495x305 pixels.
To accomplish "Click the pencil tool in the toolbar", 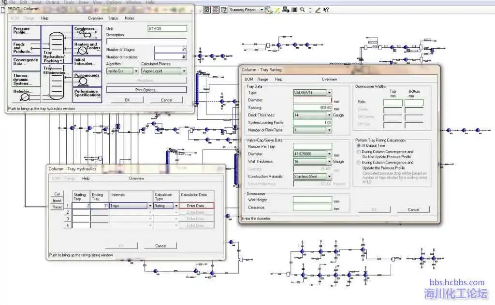I will pyautogui.click(x=318, y=10).
